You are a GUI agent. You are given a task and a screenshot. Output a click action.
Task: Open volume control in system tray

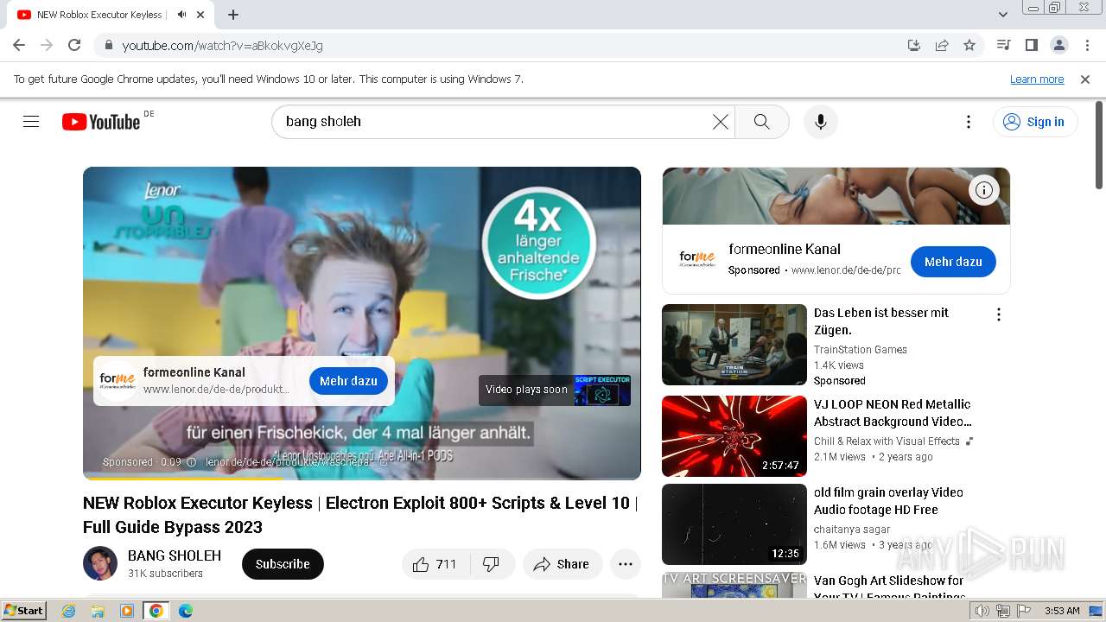pyautogui.click(x=982, y=611)
